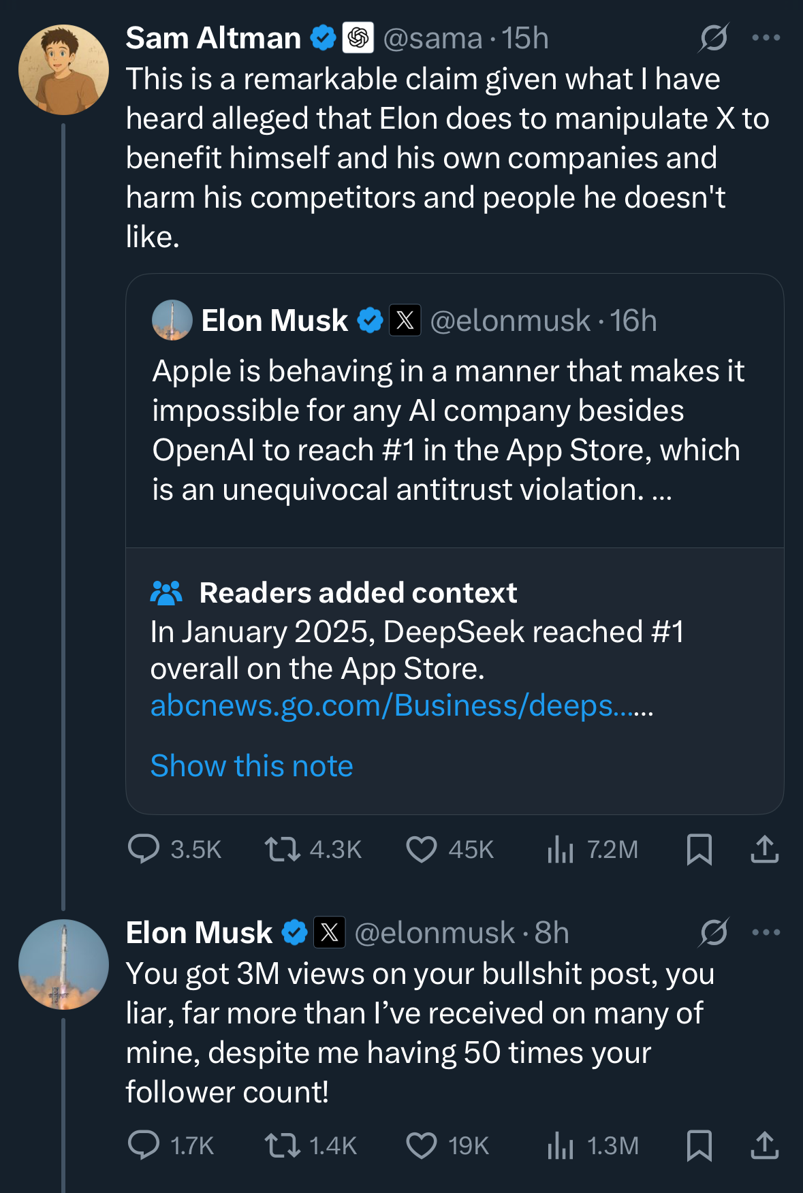The width and height of the screenshot is (803, 1193).
Task: Reply to Sam Altman's post
Action: coord(144,849)
